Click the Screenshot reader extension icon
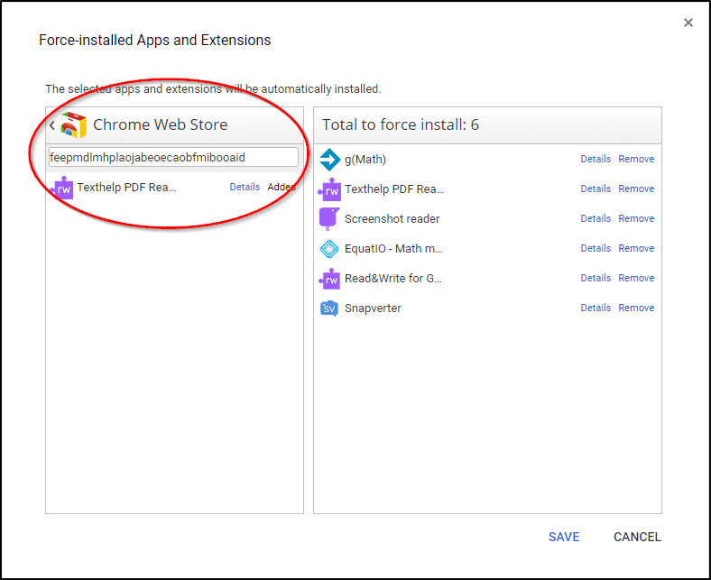711x580 pixels. [x=329, y=219]
